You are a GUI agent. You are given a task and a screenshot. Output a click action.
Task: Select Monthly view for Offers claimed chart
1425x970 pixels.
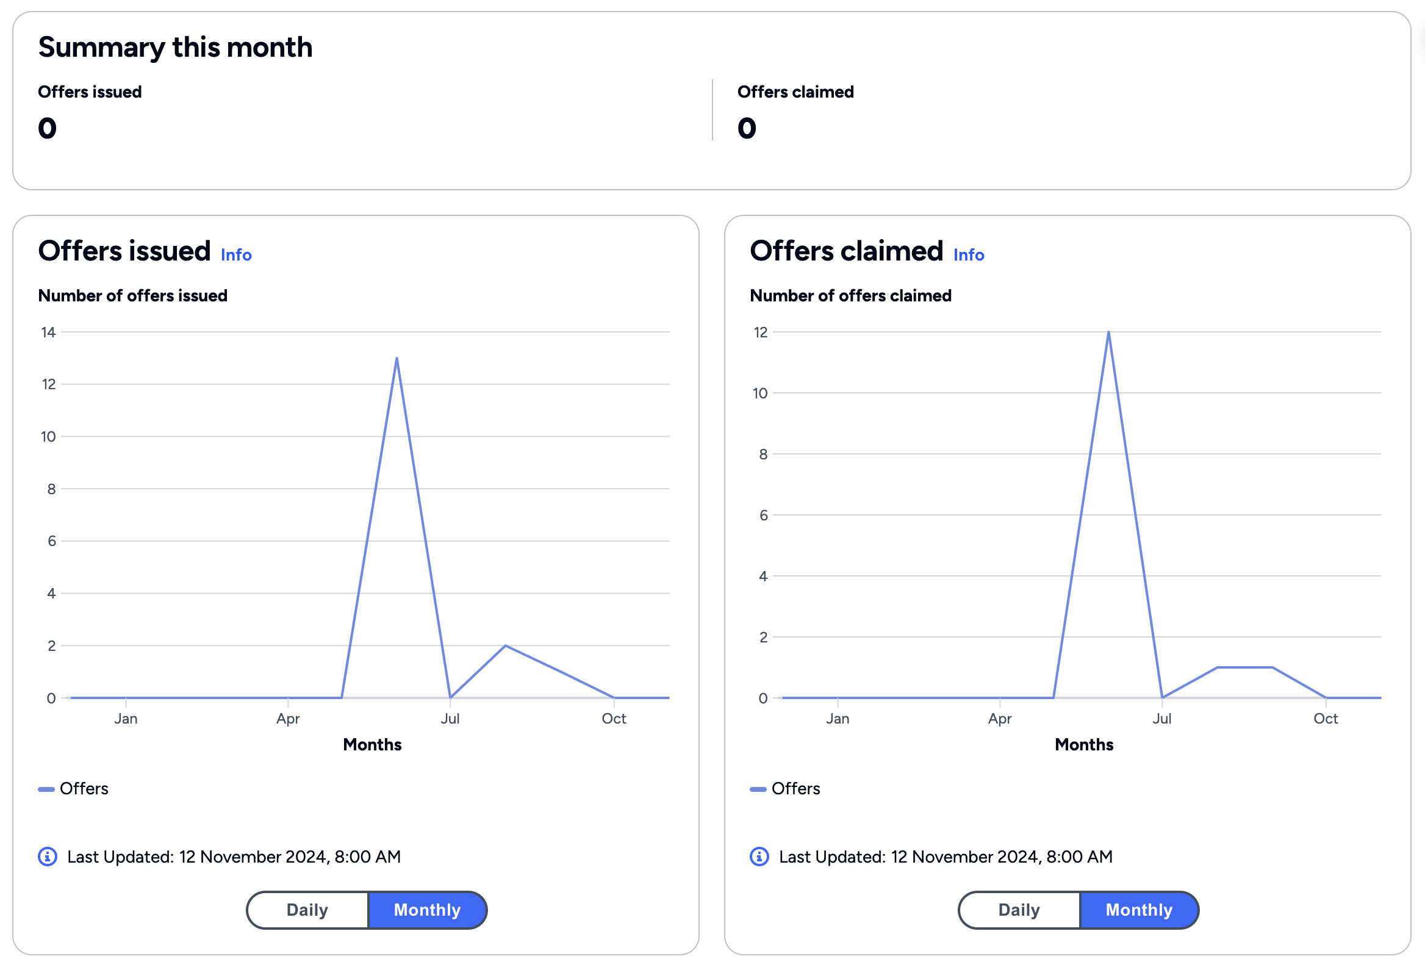point(1140,910)
